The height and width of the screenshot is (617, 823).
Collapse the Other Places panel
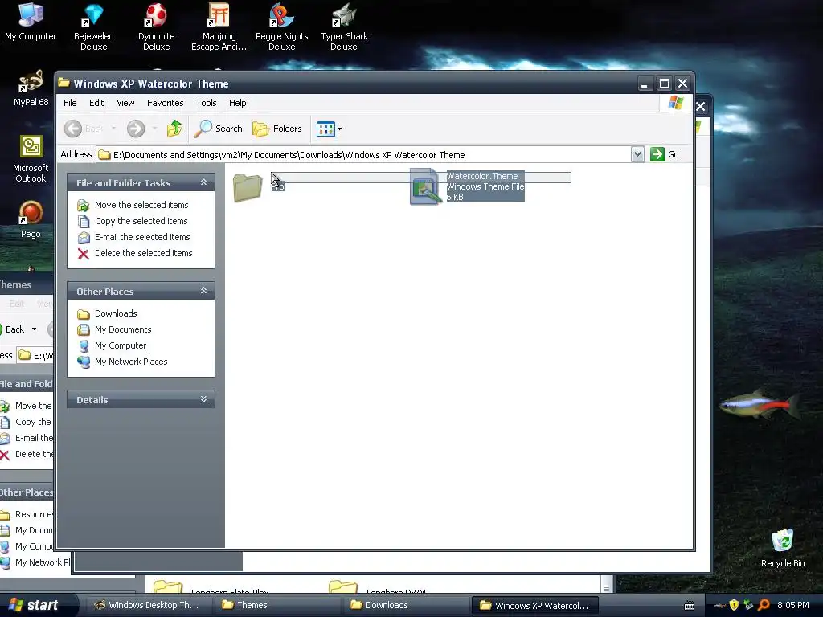[x=203, y=291]
